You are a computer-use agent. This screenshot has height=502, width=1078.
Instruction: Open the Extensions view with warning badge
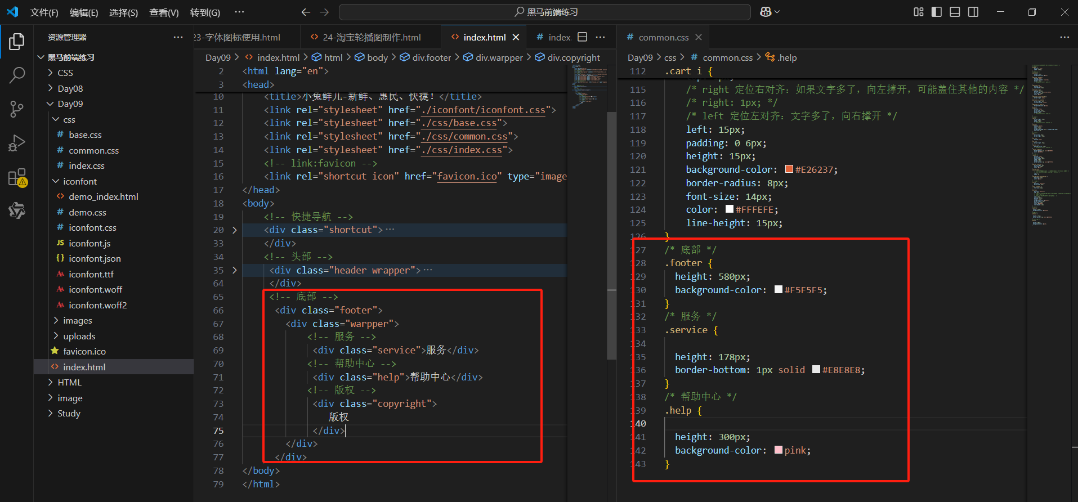17,177
